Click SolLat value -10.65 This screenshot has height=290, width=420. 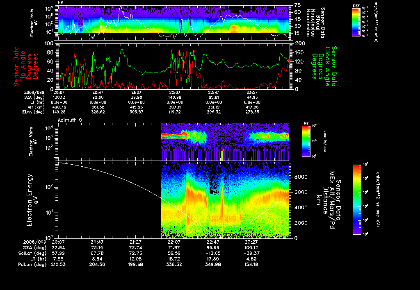click(213, 253)
